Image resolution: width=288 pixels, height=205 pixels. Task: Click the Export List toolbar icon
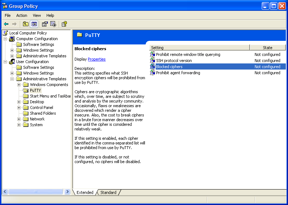coord(53,24)
